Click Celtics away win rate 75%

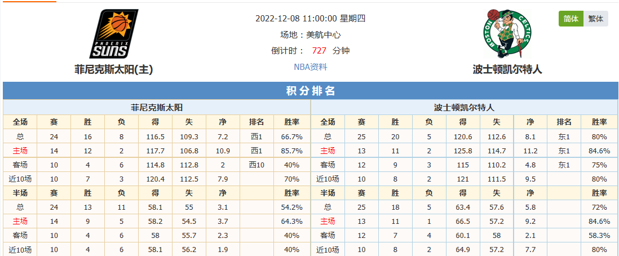click(x=599, y=165)
